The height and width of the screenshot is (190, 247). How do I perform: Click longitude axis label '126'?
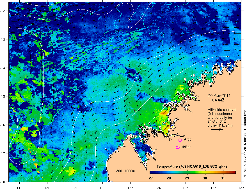click(x=213, y=188)
